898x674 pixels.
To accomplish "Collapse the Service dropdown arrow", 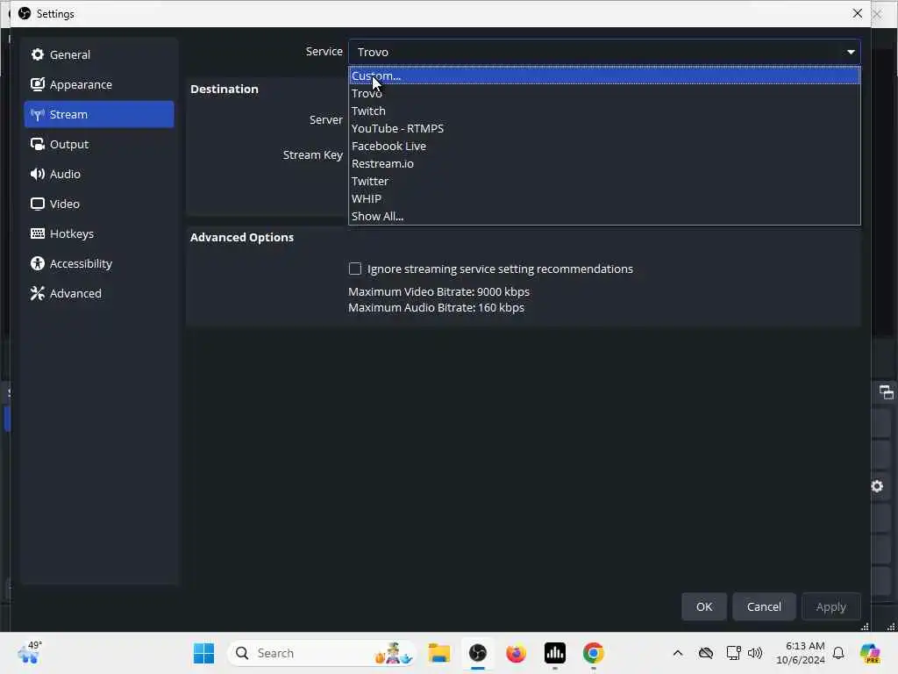I will pos(851,52).
